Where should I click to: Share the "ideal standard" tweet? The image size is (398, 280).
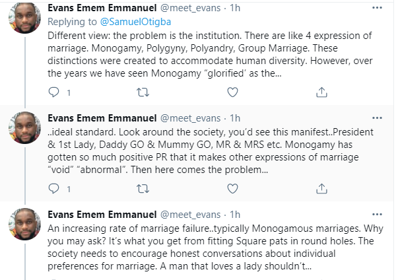click(x=321, y=190)
